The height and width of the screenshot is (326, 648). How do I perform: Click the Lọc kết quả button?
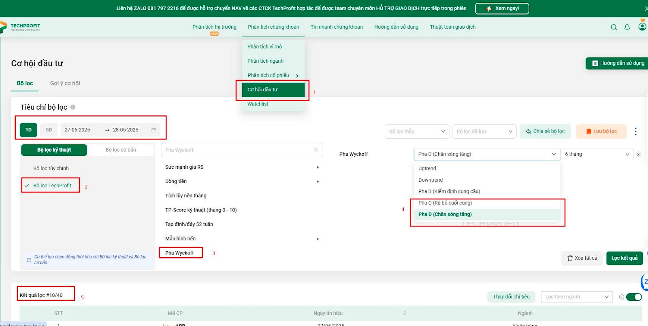click(624, 258)
